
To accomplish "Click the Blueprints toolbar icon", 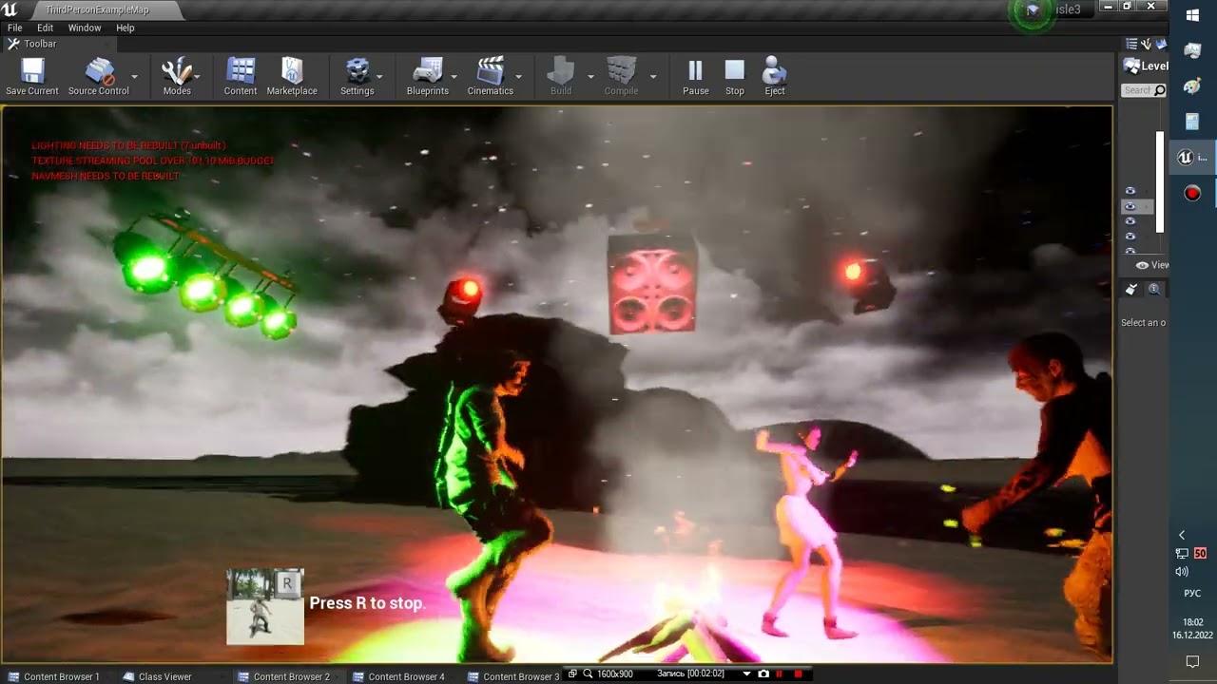I will coord(428,76).
